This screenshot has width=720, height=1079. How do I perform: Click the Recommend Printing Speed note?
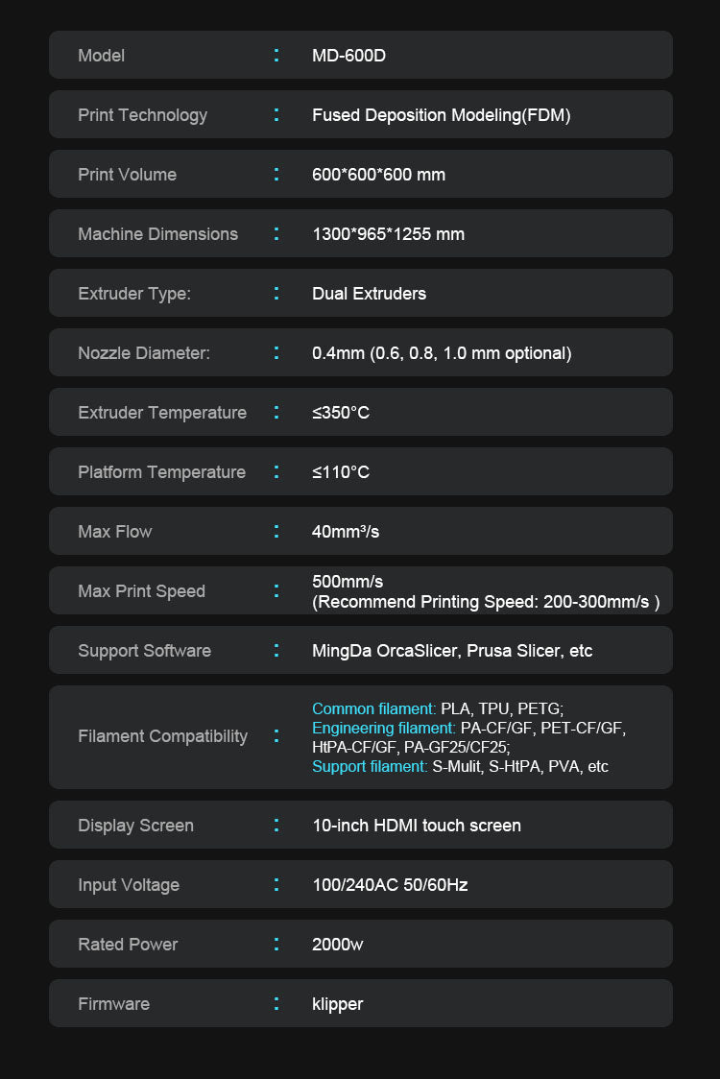[x=486, y=602]
